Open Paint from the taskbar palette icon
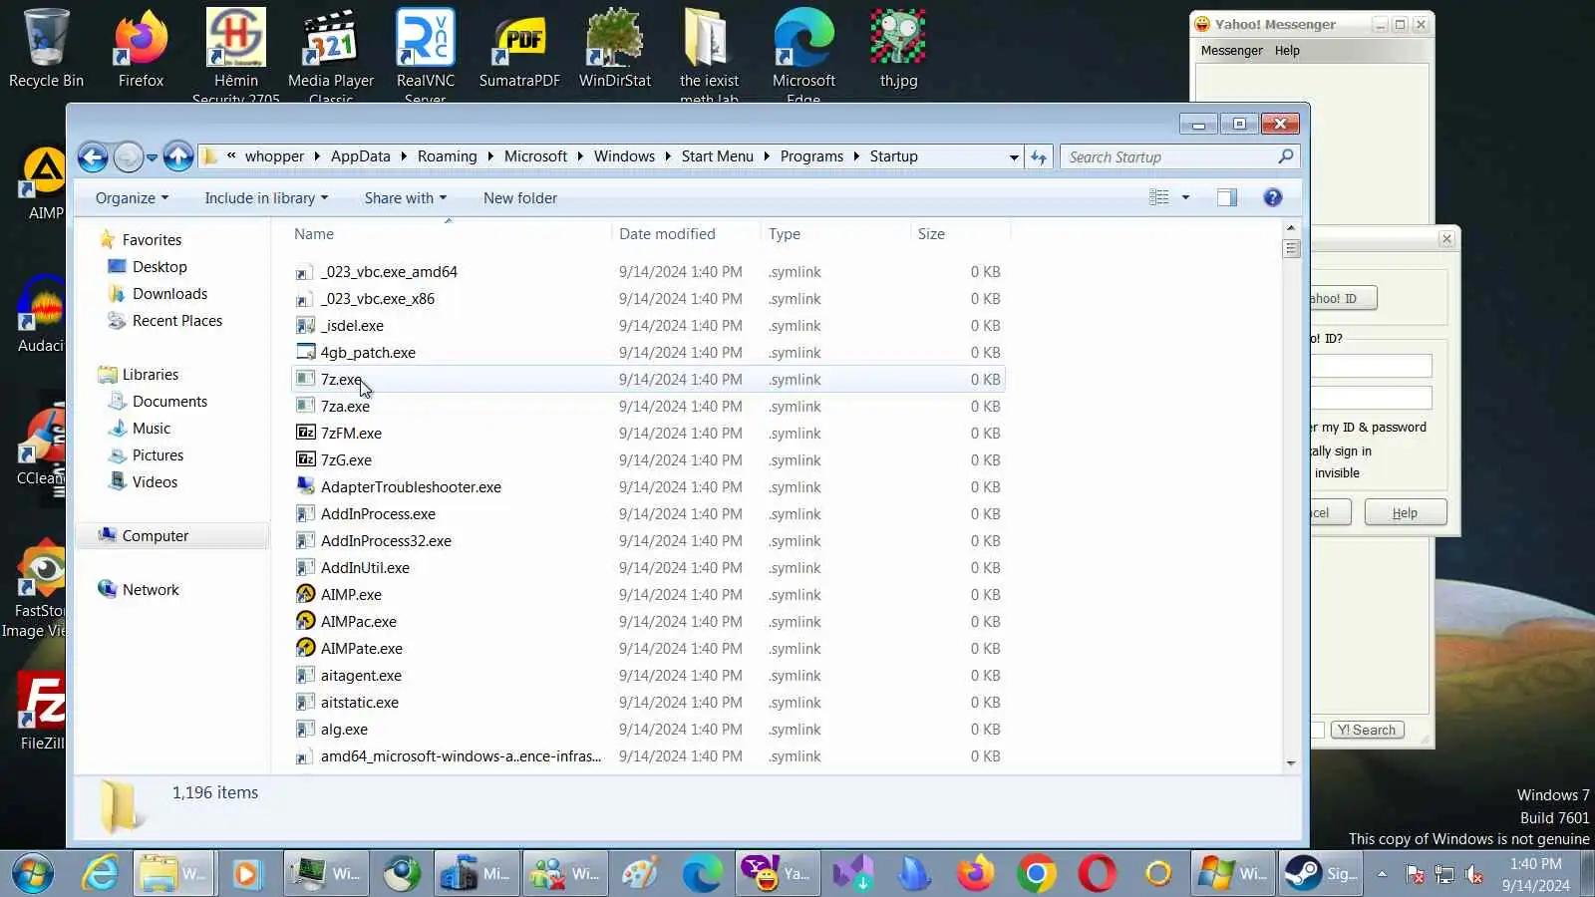The image size is (1595, 897). tap(640, 874)
